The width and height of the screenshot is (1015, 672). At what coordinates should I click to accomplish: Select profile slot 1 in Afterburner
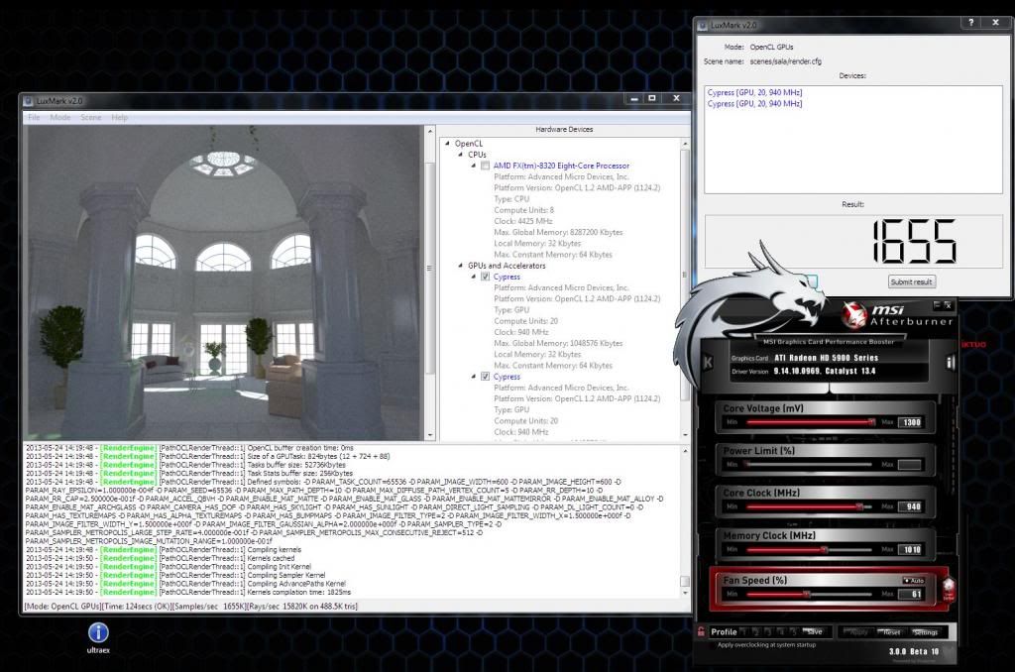pyautogui.click(x=742, y=632)
